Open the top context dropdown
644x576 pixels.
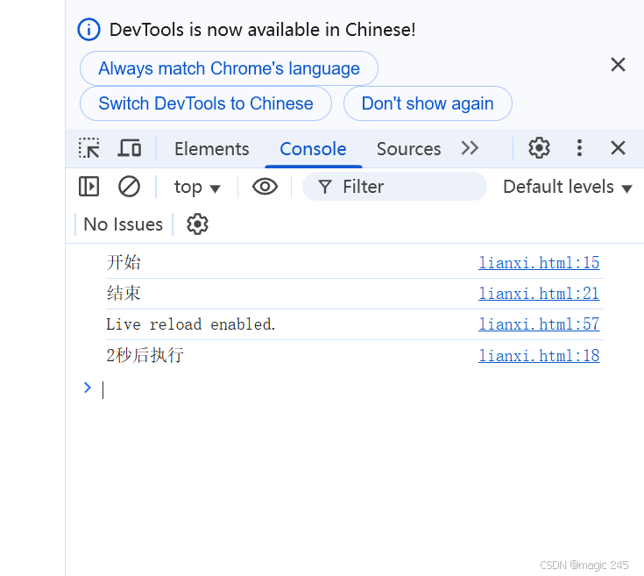(x=197, y=187)
